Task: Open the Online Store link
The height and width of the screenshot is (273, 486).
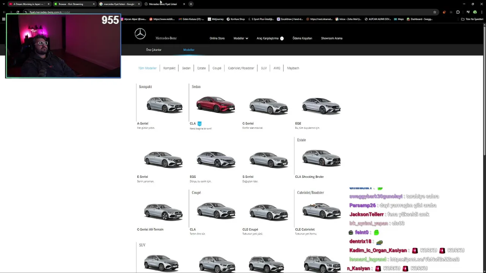Action: pos(217,38)
